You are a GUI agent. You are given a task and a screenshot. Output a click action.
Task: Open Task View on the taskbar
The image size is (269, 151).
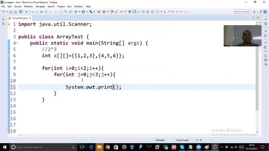coord(82,147)
